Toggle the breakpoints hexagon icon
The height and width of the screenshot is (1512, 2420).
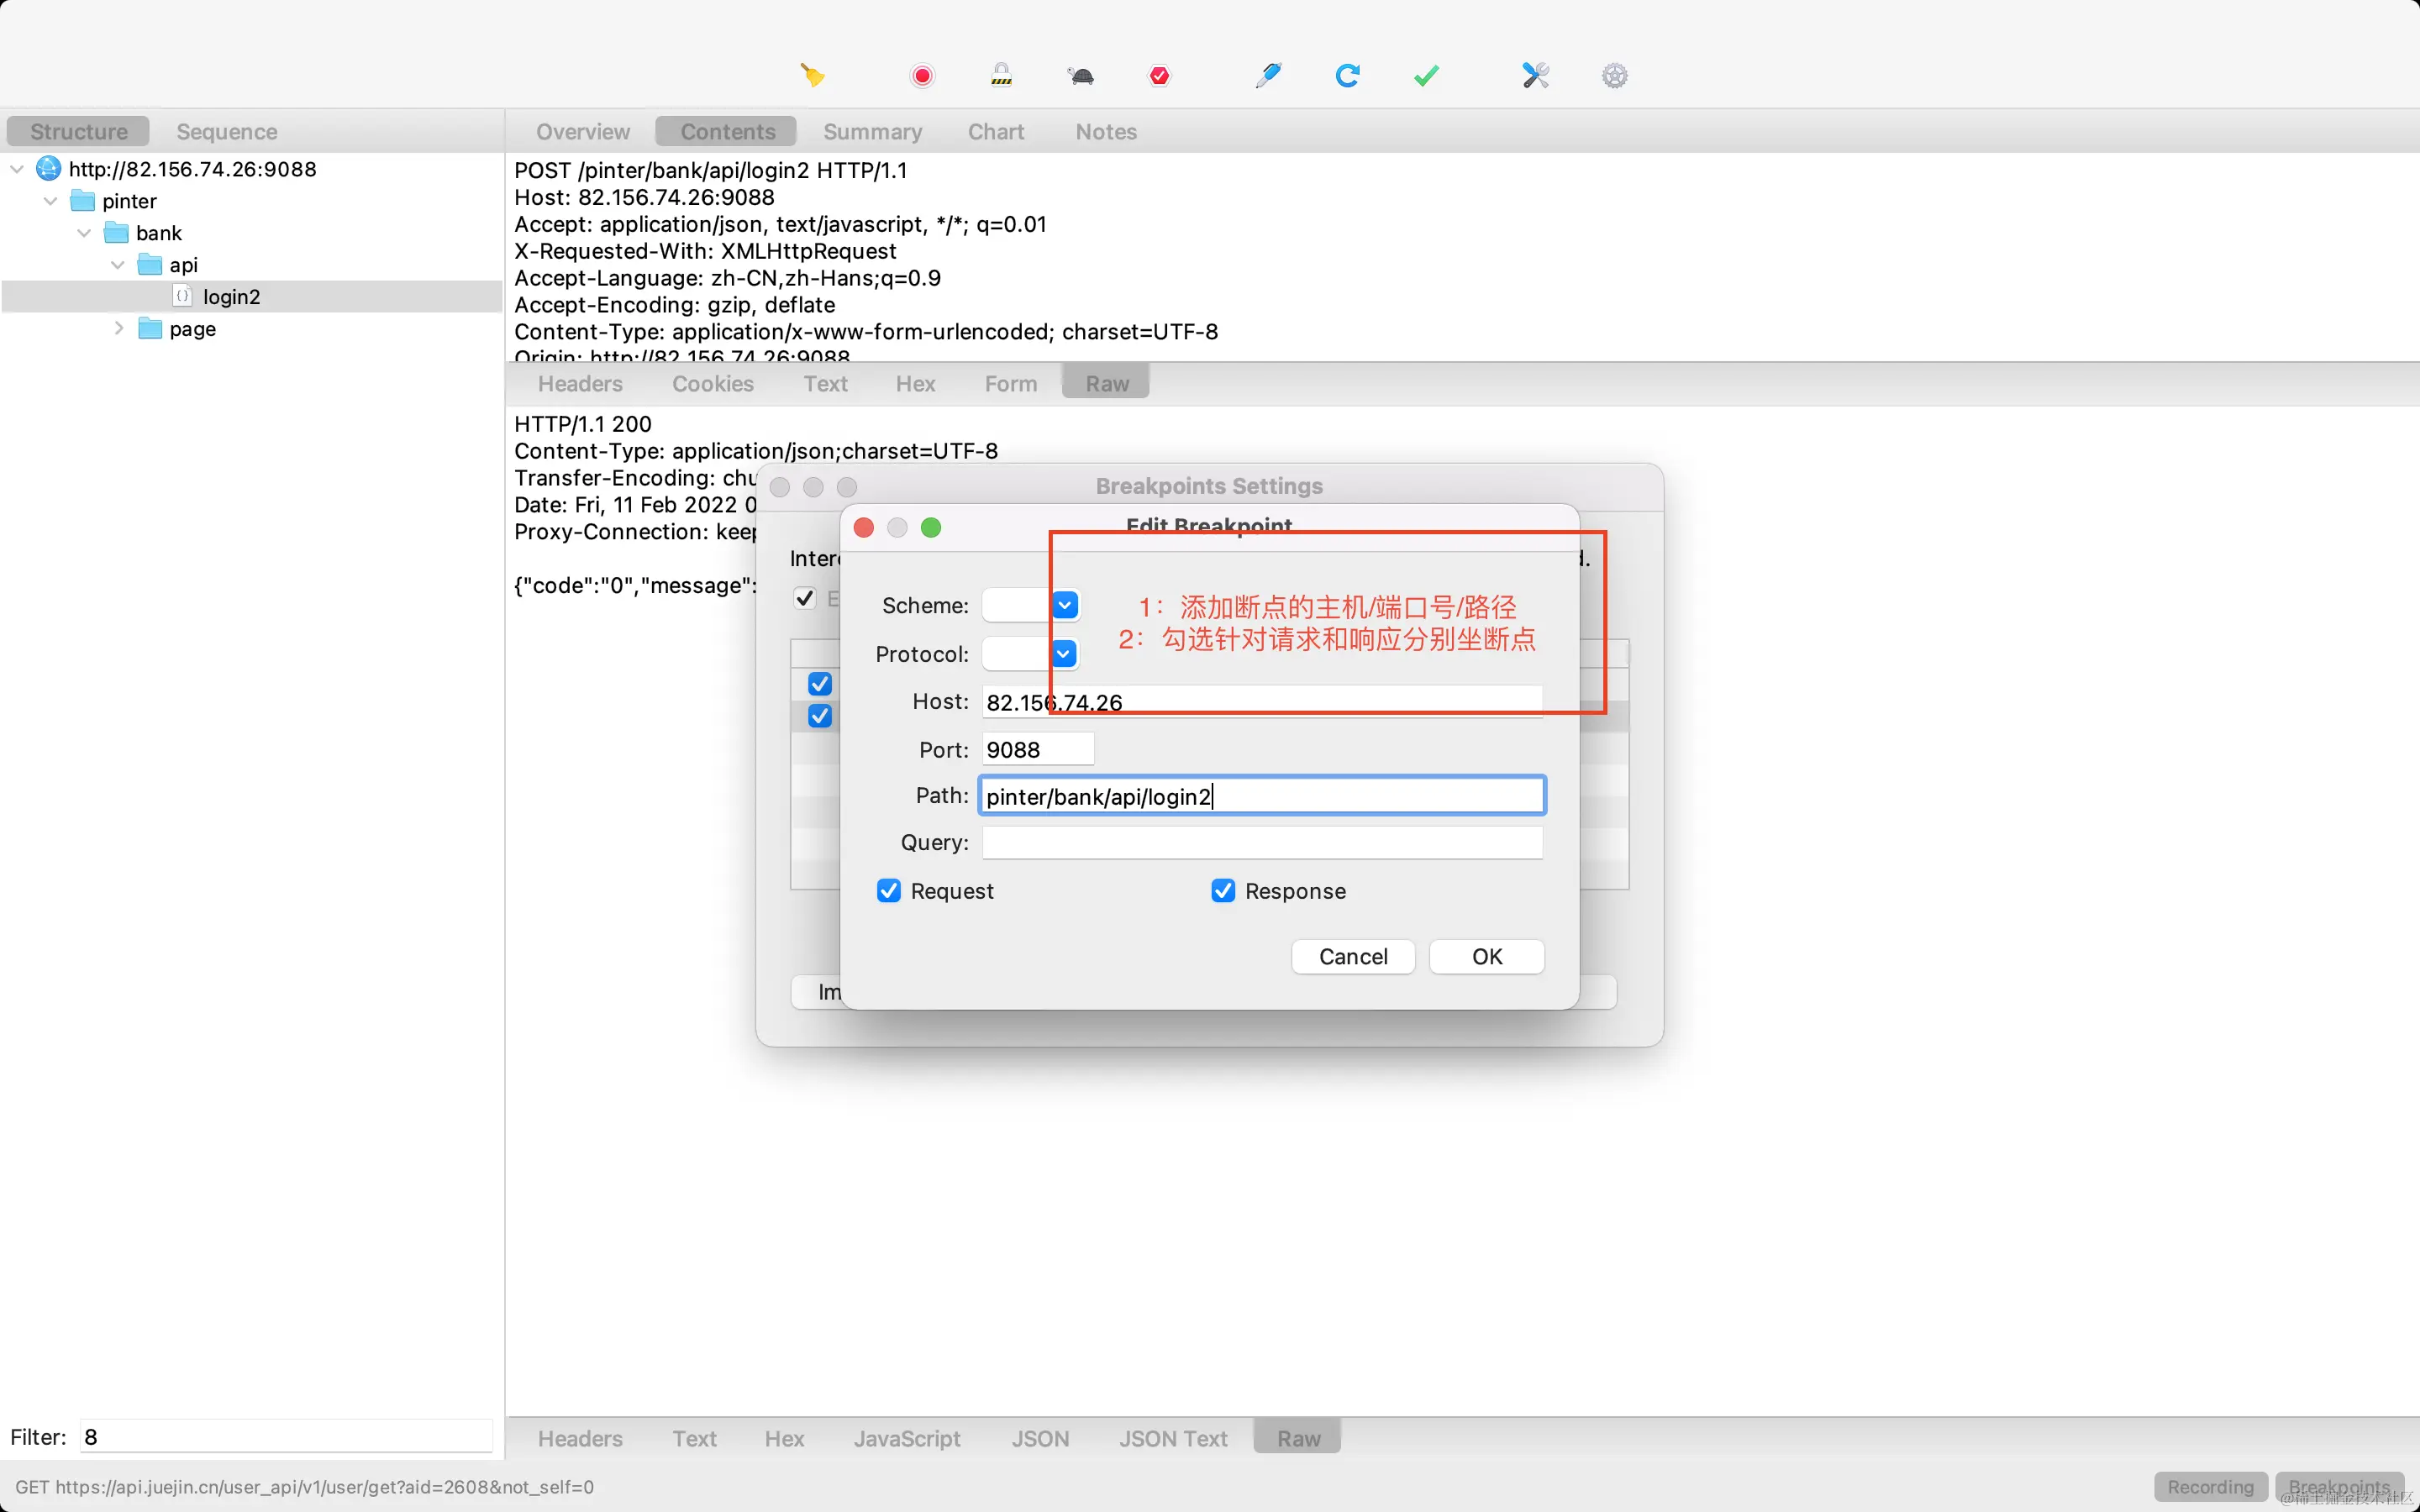[x=1159, y=75]
